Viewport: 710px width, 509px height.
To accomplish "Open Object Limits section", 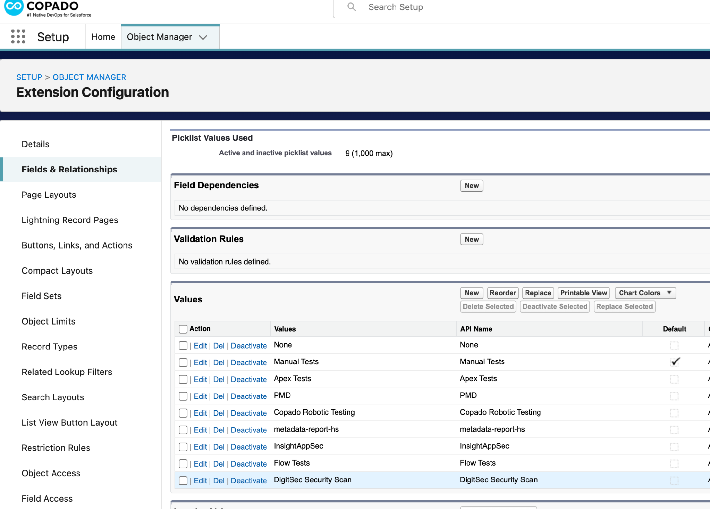I will 49,321.
